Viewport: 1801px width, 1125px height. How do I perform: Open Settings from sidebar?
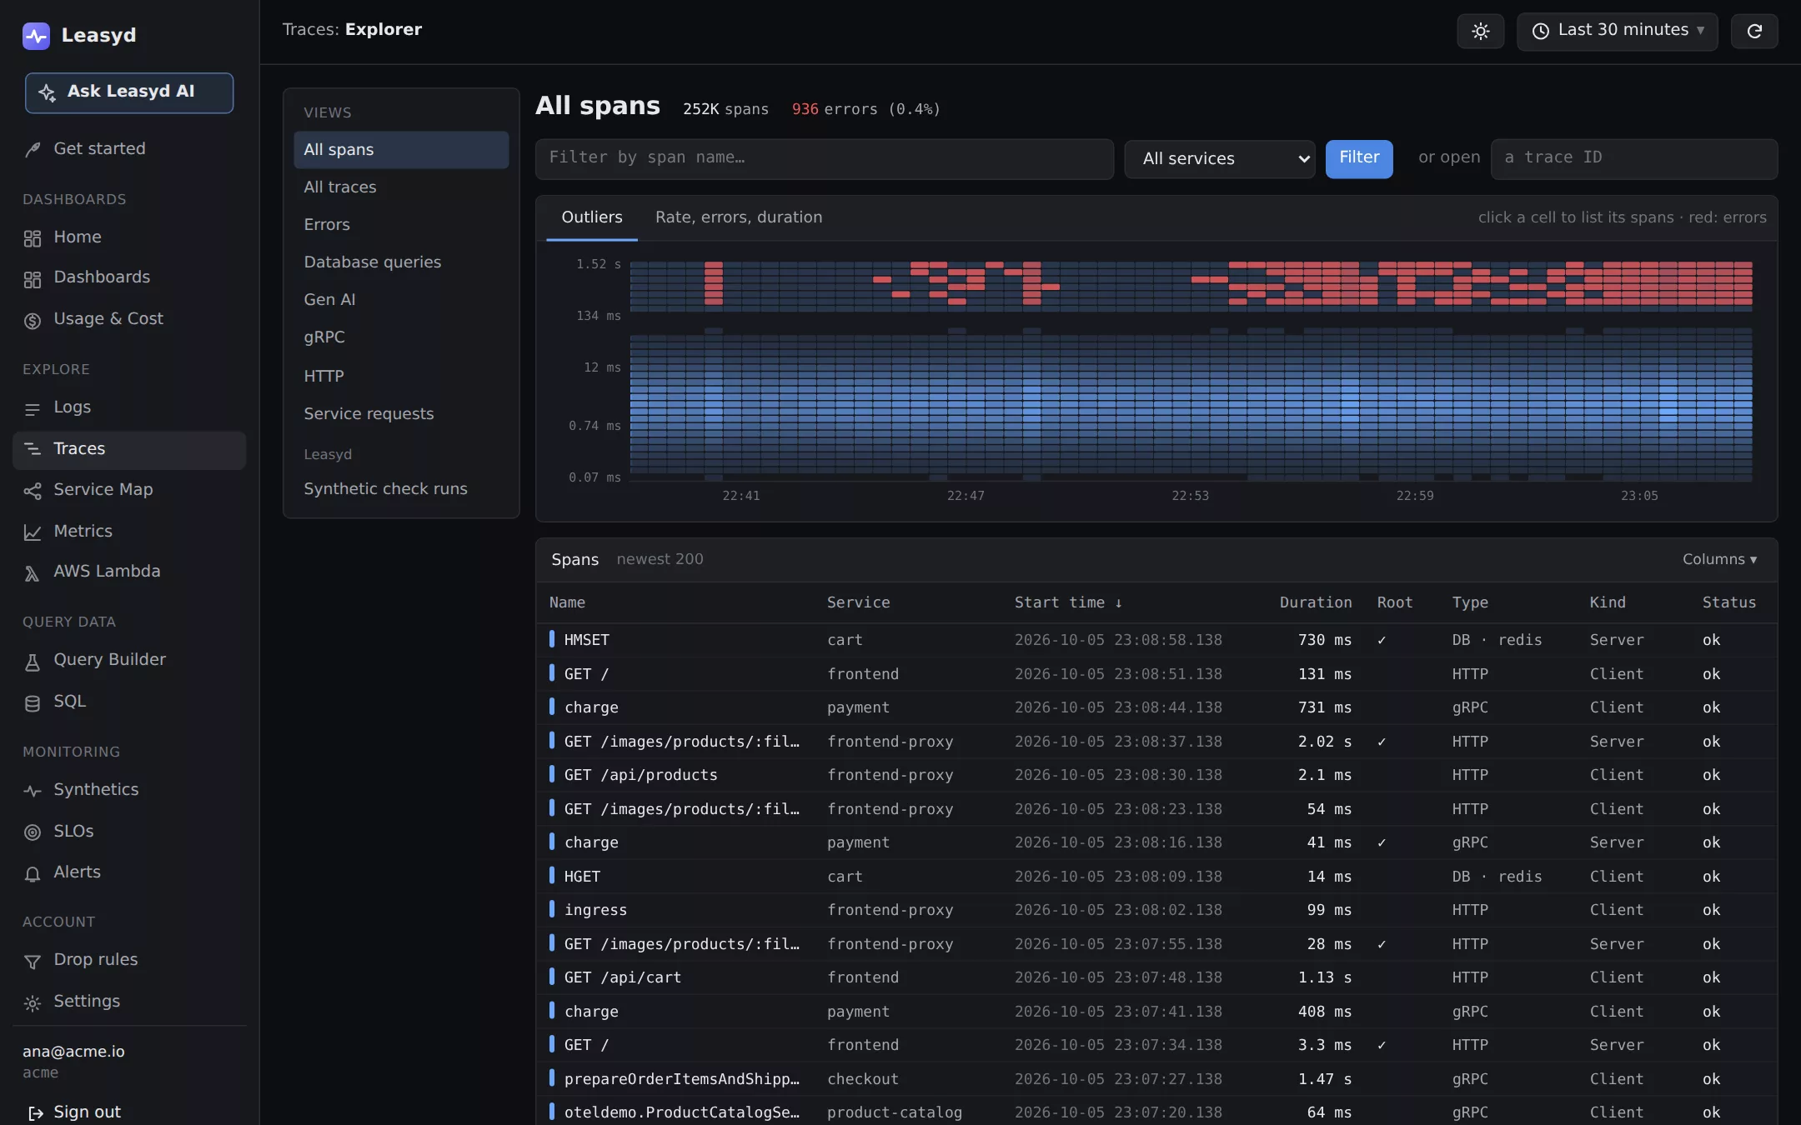pyautogui.click(x=129, y=1002)
